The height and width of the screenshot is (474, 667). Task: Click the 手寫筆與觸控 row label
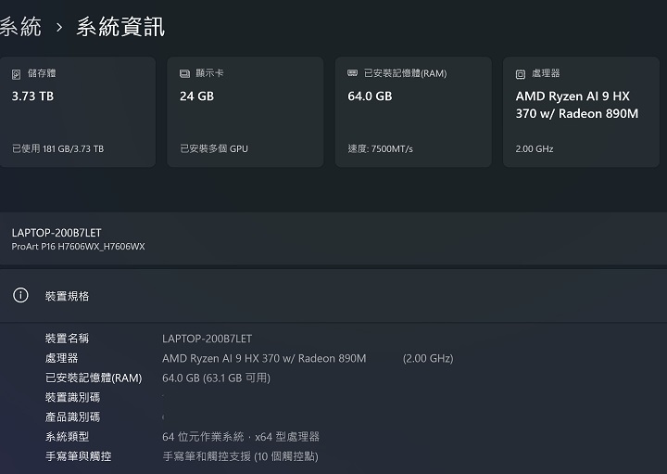click(78, 456)
